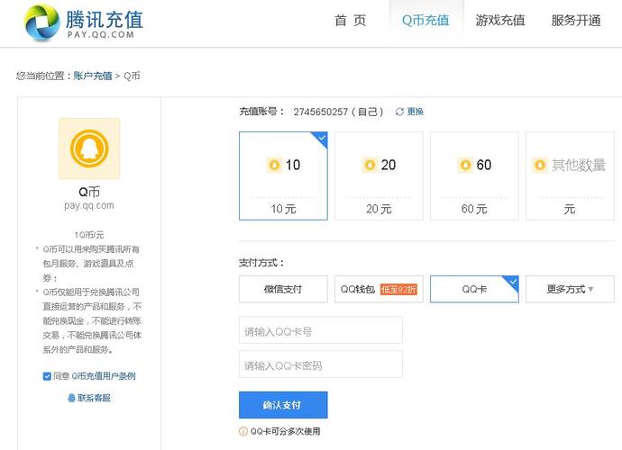Image resolution: width=622 pixels, height=450 pixels.
Task: Click the info icon beside QQ卡可分多次使用
Action: 243,431
